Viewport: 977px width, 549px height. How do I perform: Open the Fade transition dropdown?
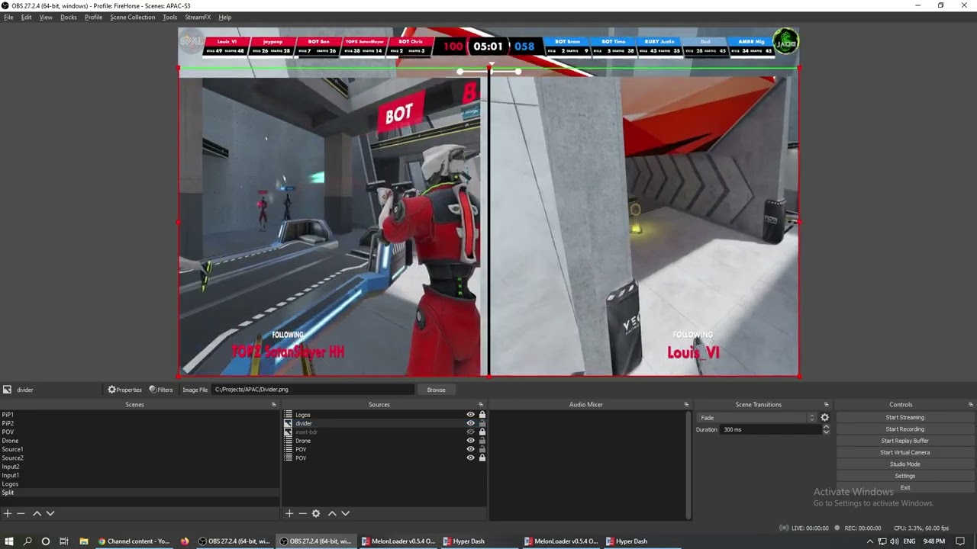(756, 418)
